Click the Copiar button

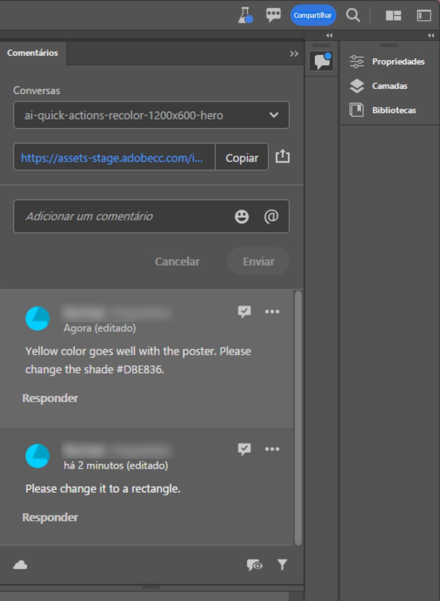(242, 158)
